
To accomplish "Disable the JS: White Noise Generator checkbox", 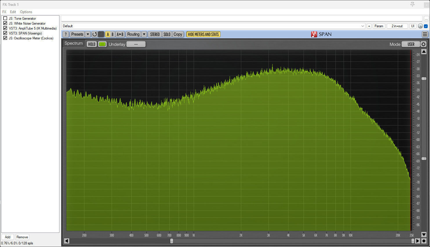I will tap(5, 23).
